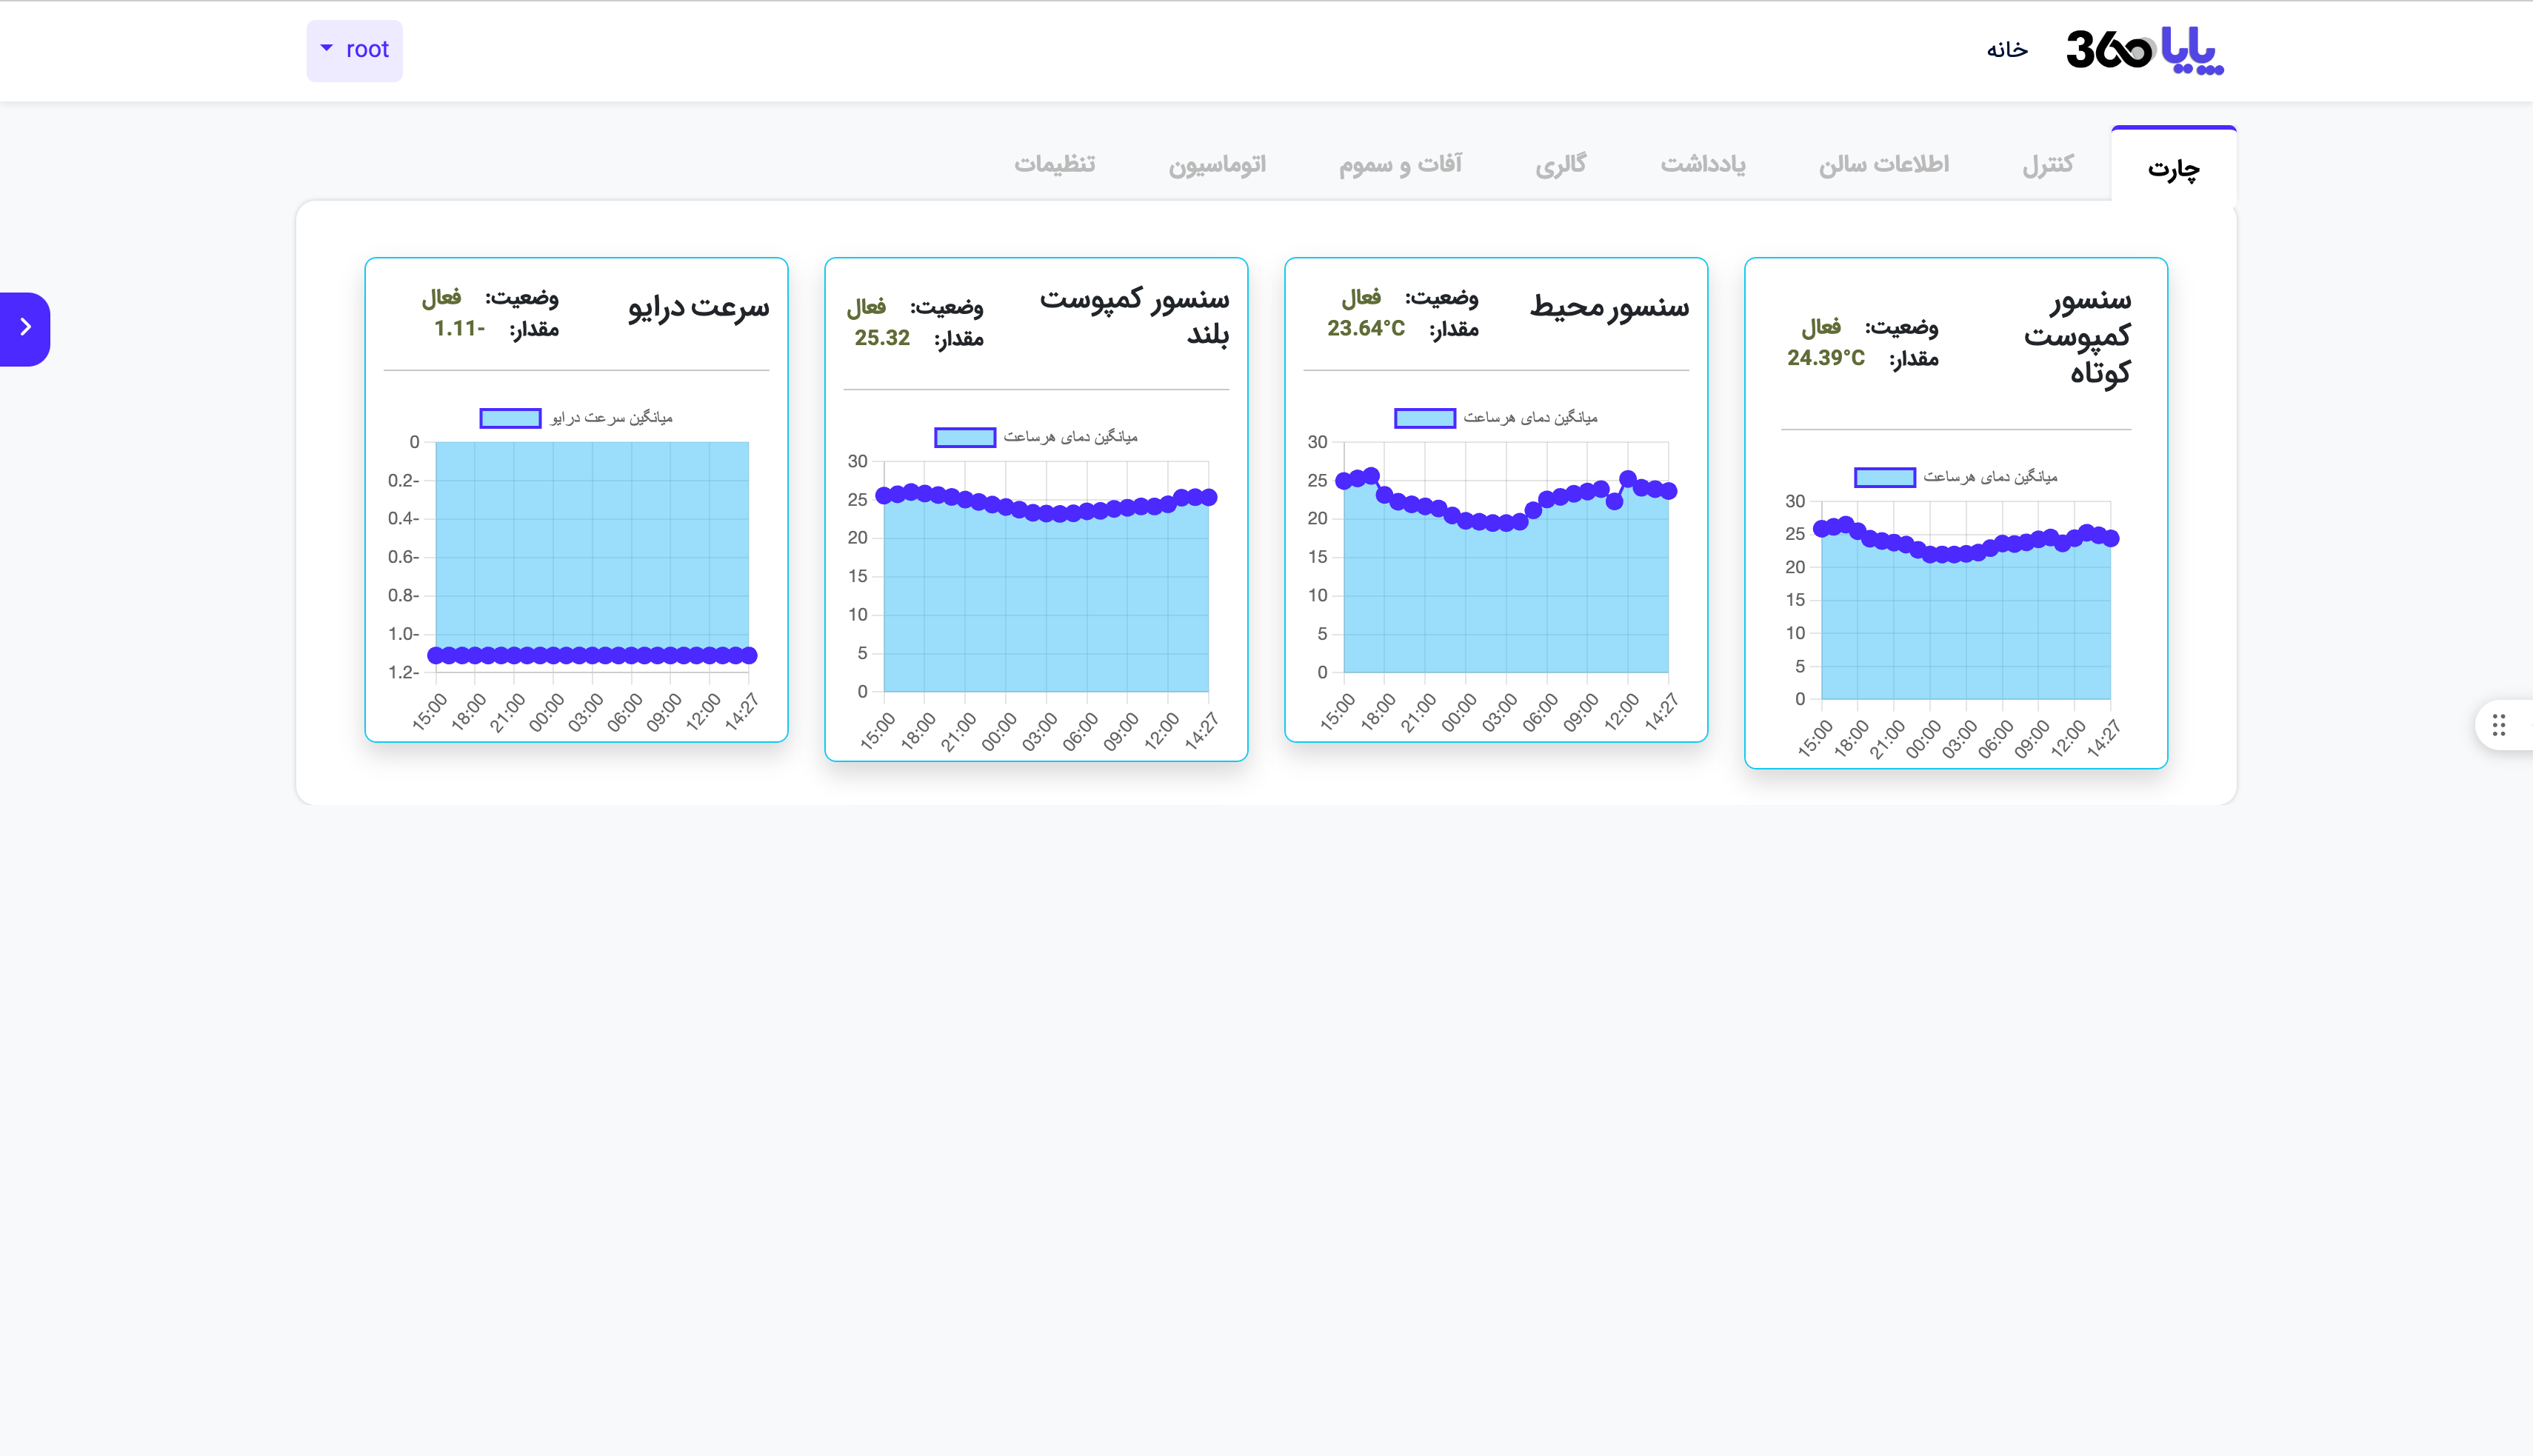Screen dimensions: 2533x1456
Task: Expand the purple side panel arrow
Action: point(25,328)
